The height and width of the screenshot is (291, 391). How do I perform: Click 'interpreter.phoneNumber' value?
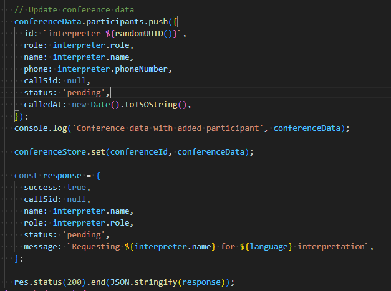(x=112, y=69)
